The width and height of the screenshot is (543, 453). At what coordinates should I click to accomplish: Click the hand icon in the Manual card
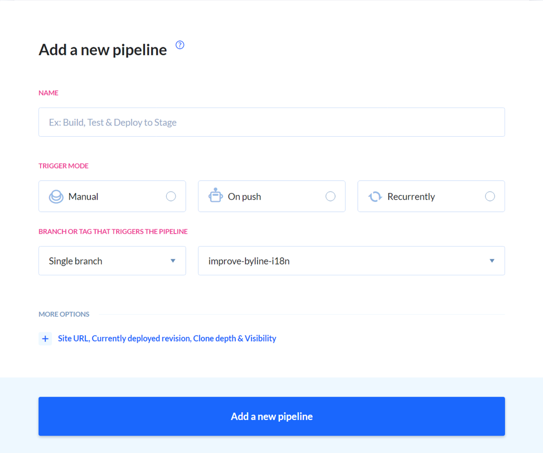[56, 196]
